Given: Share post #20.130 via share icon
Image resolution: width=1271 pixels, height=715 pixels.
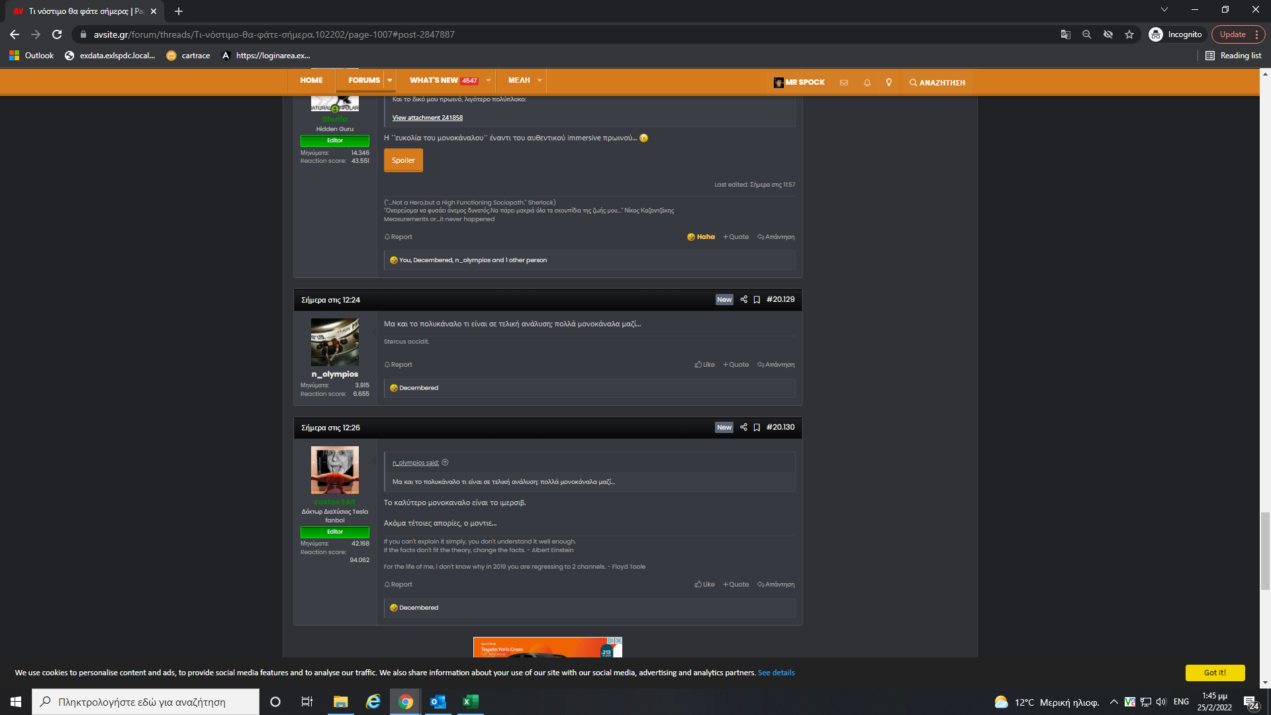Looking at the screenshot, I should tap(743, 427).
